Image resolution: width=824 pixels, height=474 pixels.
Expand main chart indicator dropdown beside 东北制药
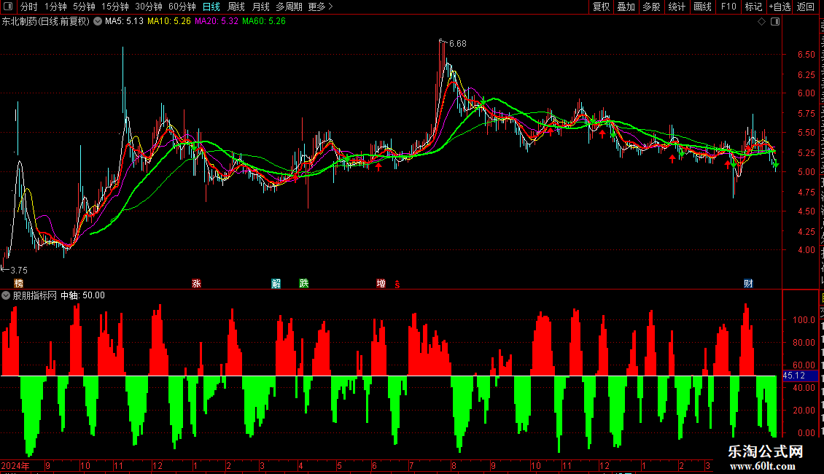pos(98,22)
